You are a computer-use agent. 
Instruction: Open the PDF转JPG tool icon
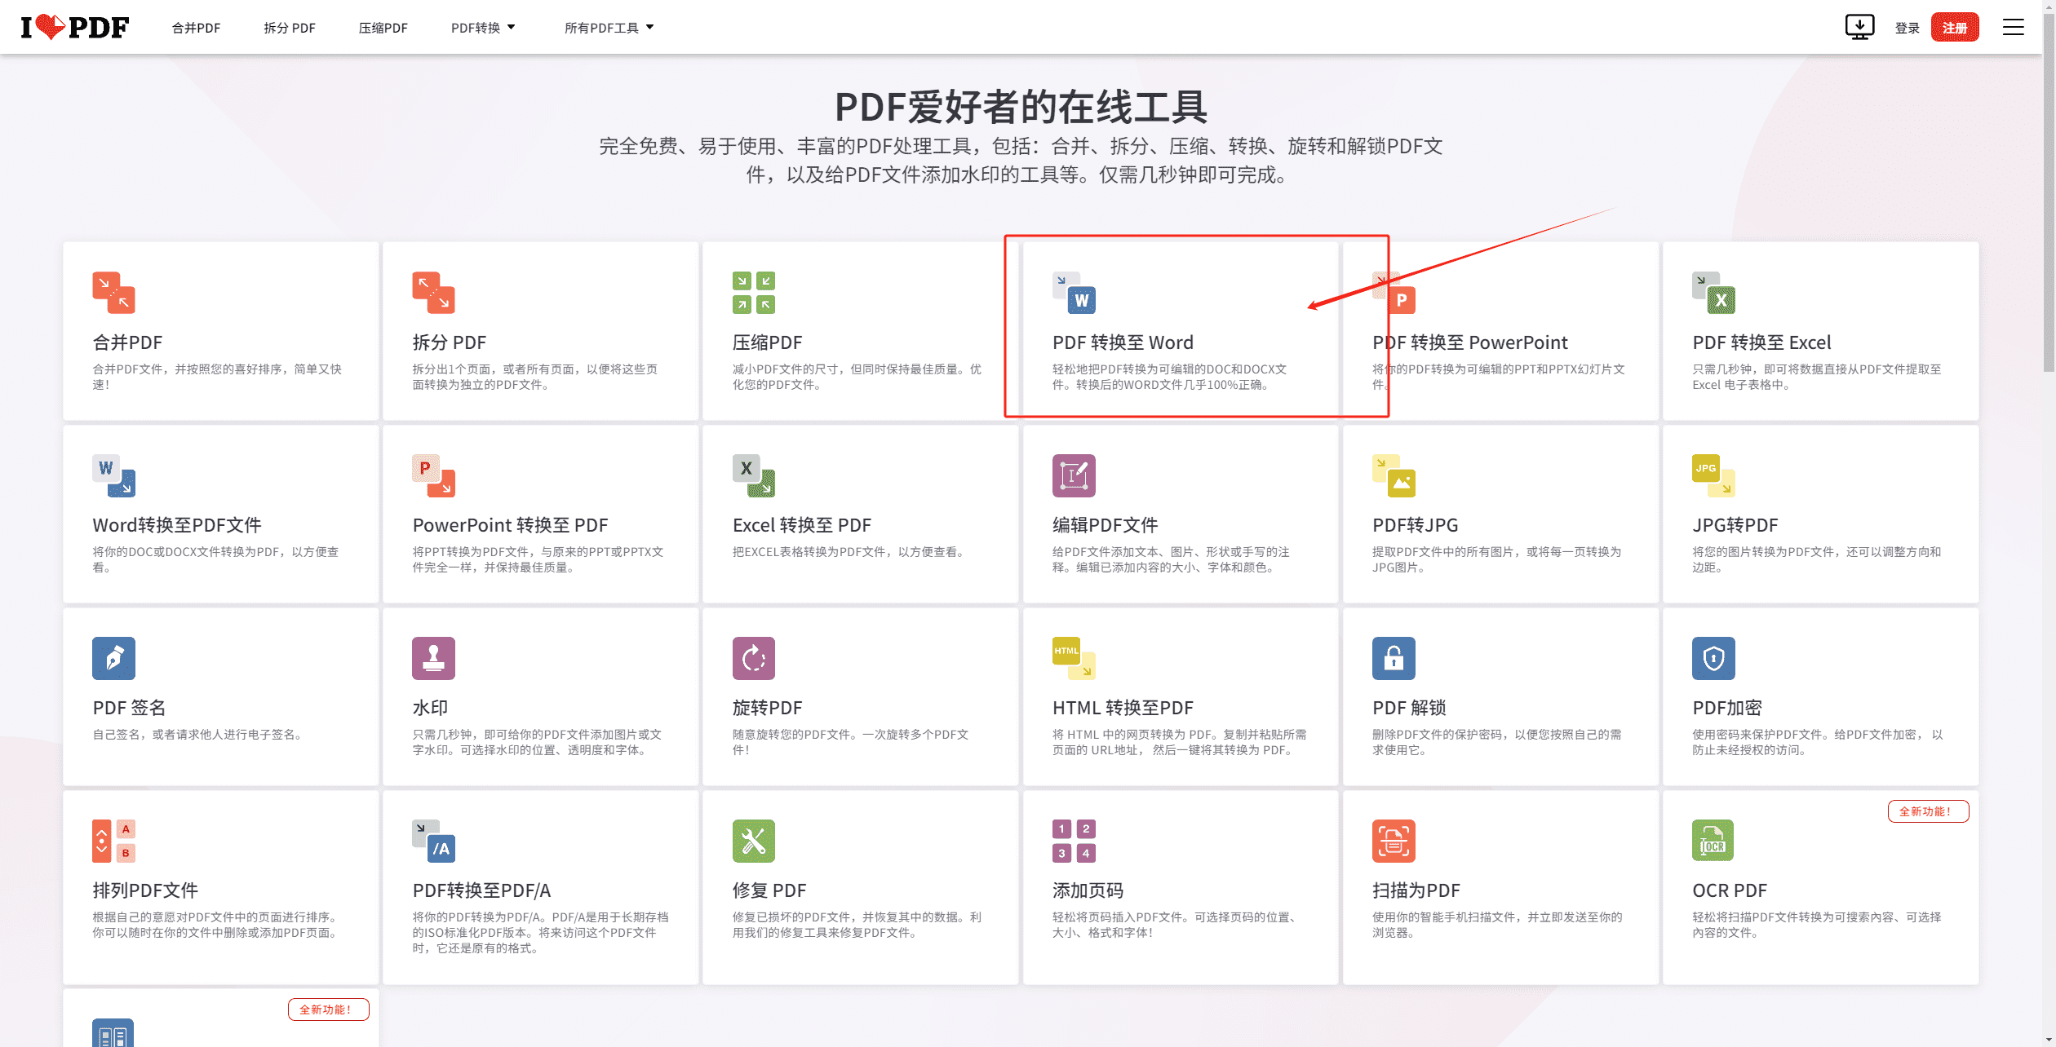[x=1394, y=475]
